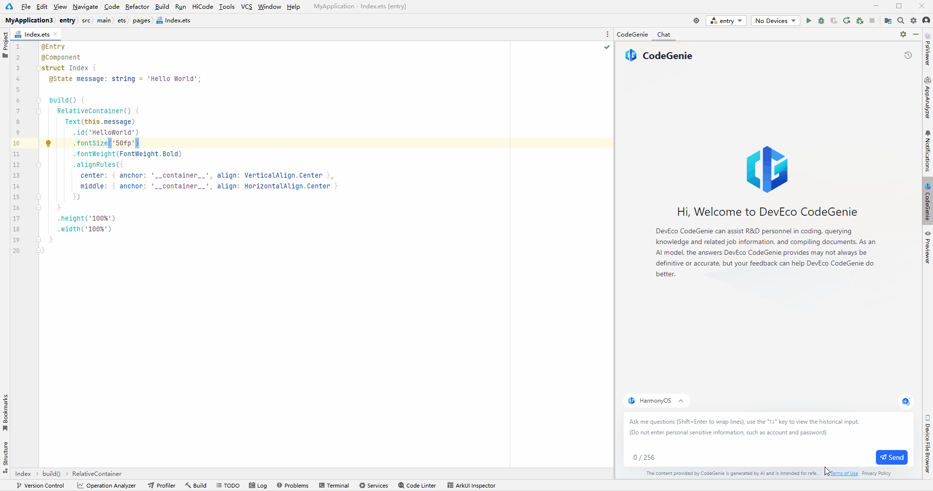Open the File menu

[x=26, y=6]
